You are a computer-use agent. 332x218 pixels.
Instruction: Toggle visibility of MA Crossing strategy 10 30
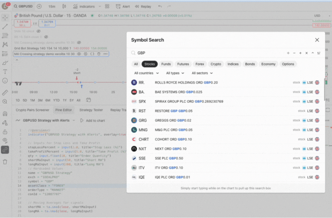(x=79, y=54)
